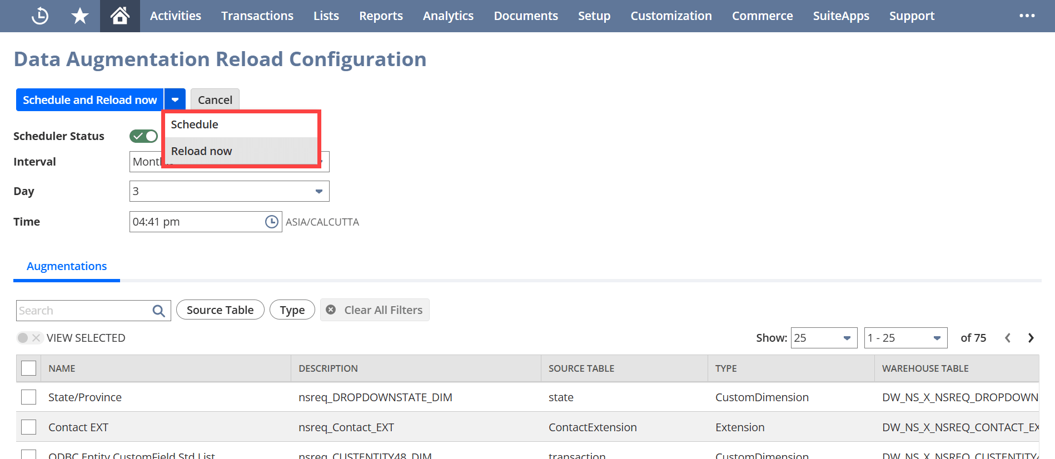Go to the next page arrow
Viewport: 1055px width, 459px height.
(1031, 338)
